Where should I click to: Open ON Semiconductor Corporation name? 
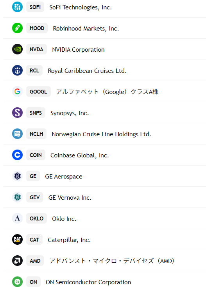[88, 282]
